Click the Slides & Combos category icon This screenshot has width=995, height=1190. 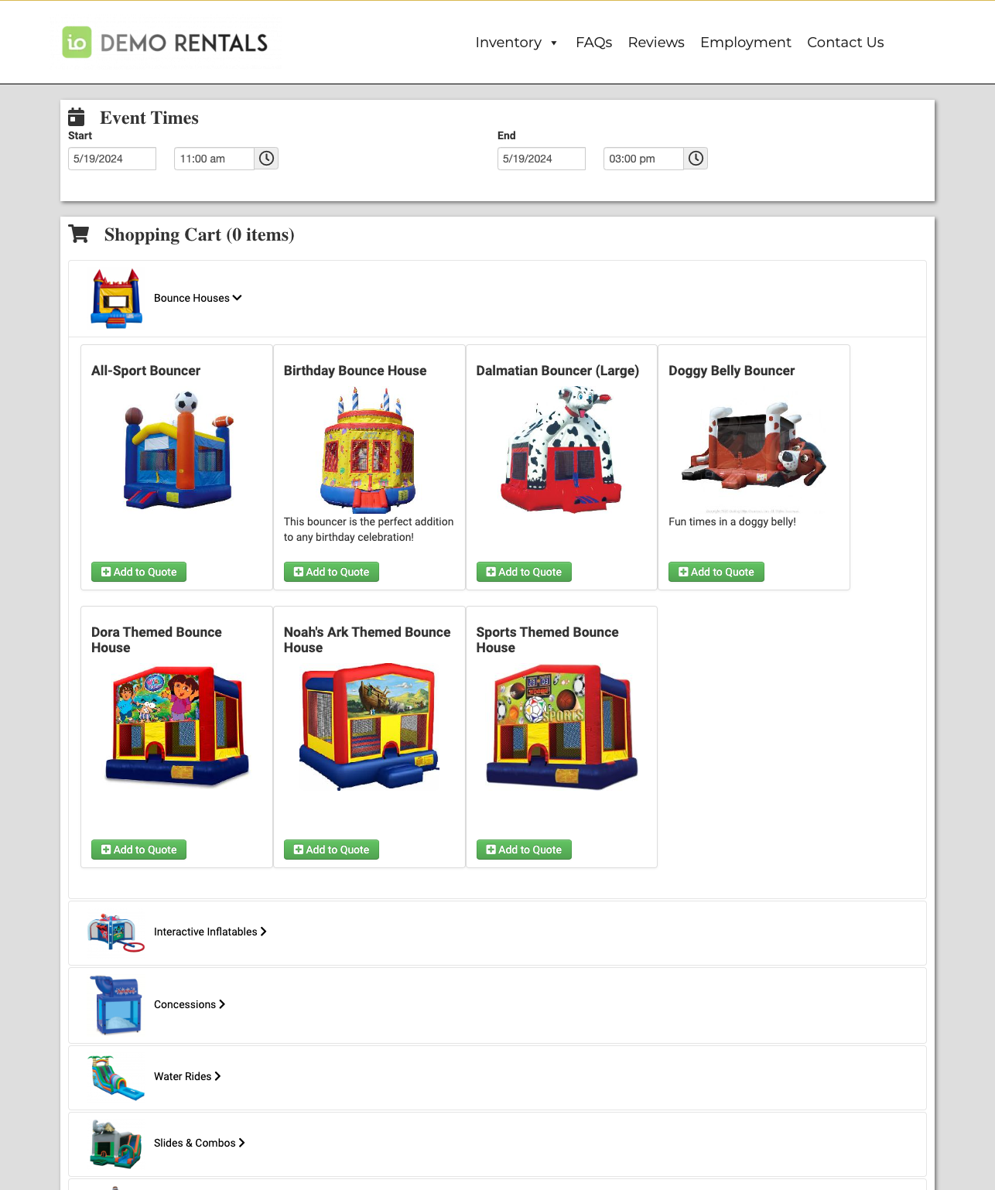[x=116, y=1144]
